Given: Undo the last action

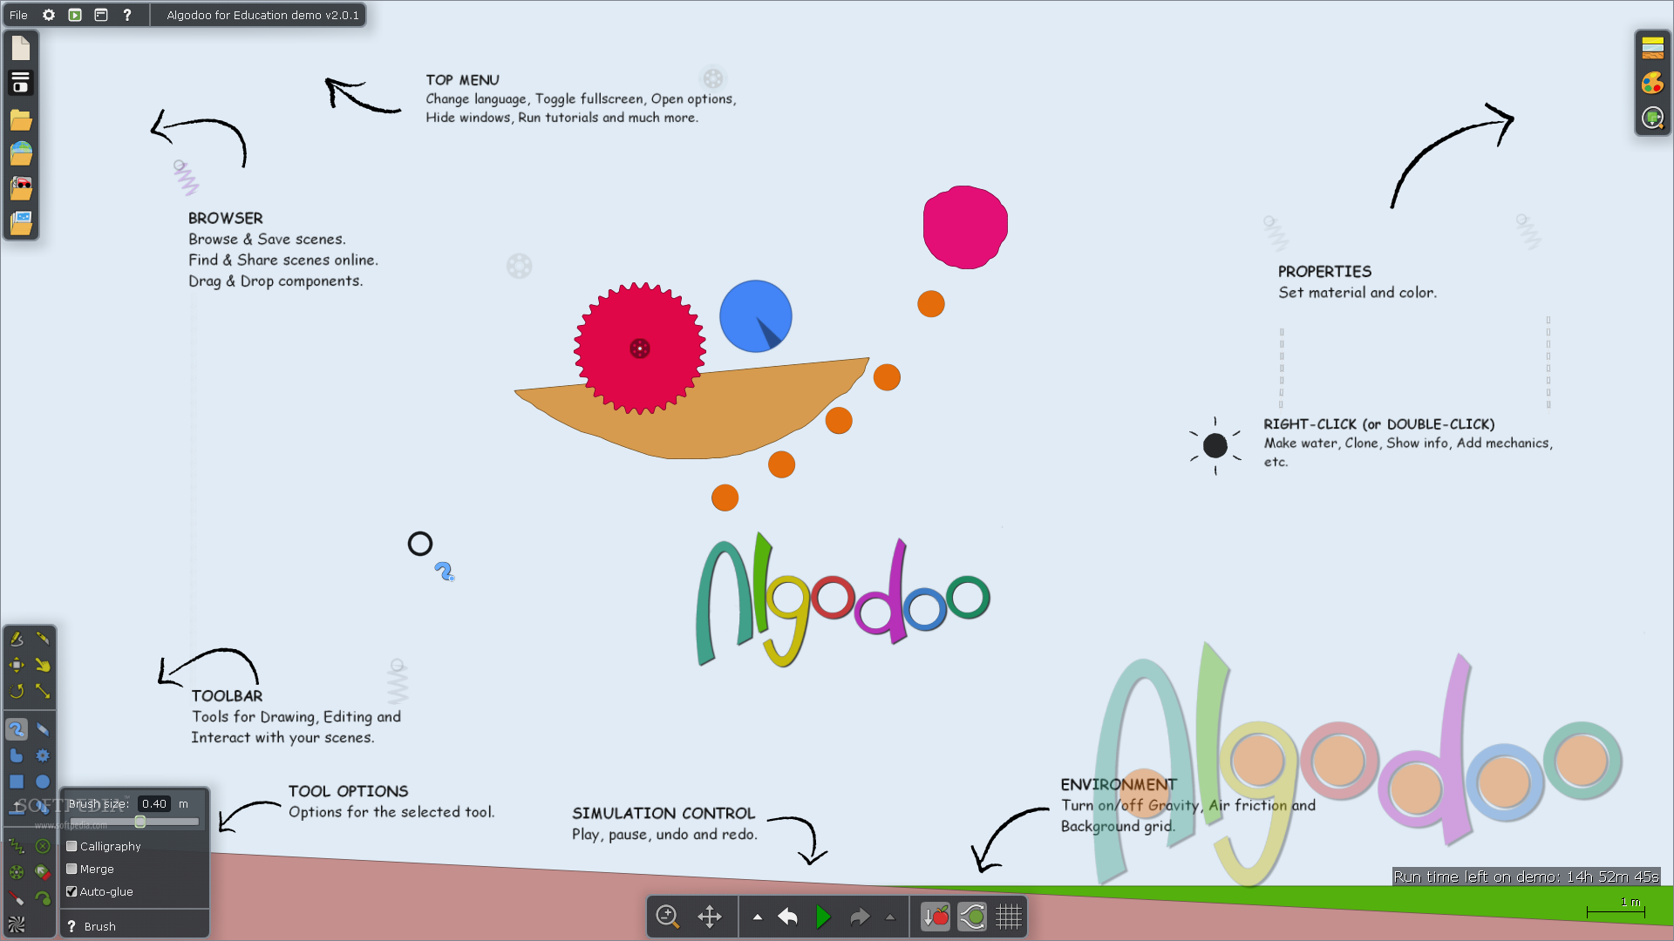Looking at the screenshot, I should point(788,917).
